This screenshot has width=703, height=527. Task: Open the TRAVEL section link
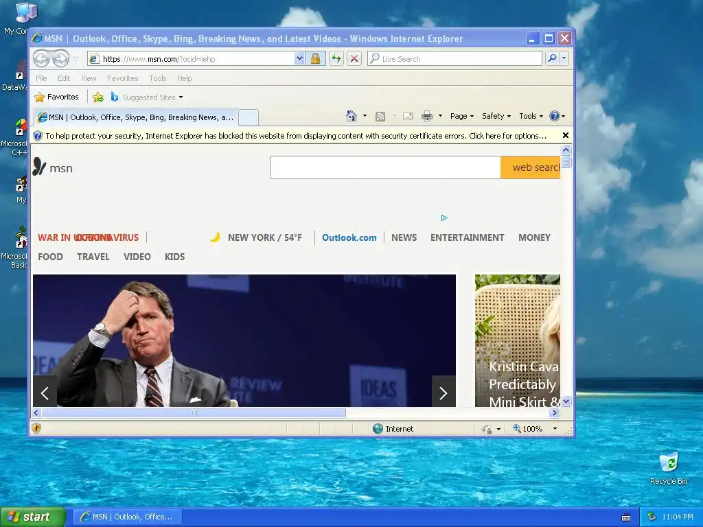pyautogui.click(x=93, y=257)
